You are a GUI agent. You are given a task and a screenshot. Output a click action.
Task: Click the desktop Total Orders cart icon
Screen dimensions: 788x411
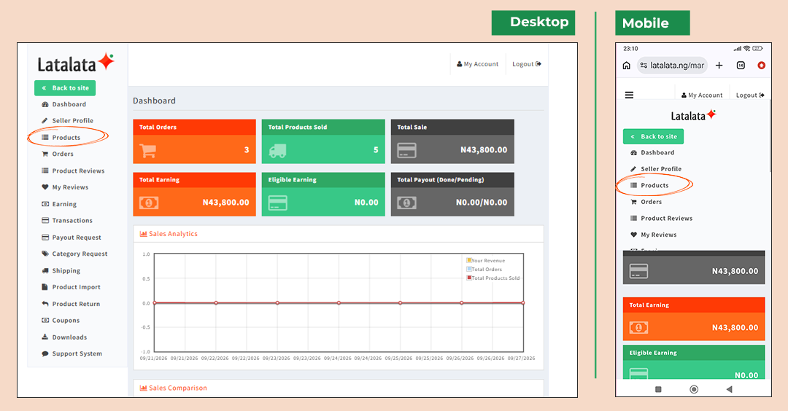point(147,151)
